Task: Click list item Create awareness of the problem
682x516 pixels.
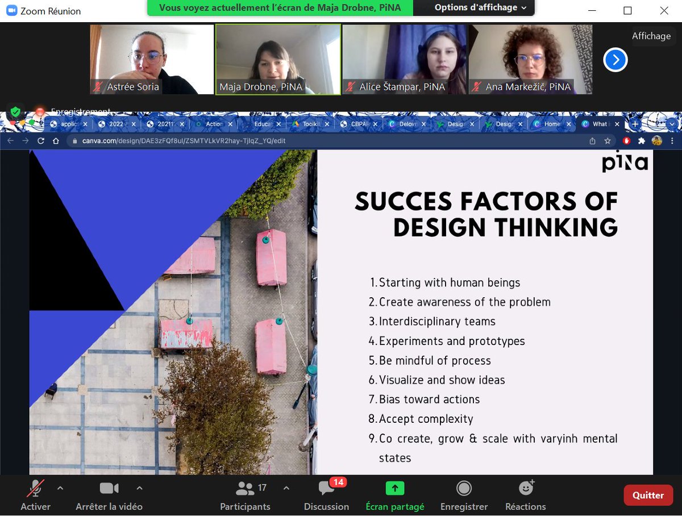Action: tap(464, 302)
